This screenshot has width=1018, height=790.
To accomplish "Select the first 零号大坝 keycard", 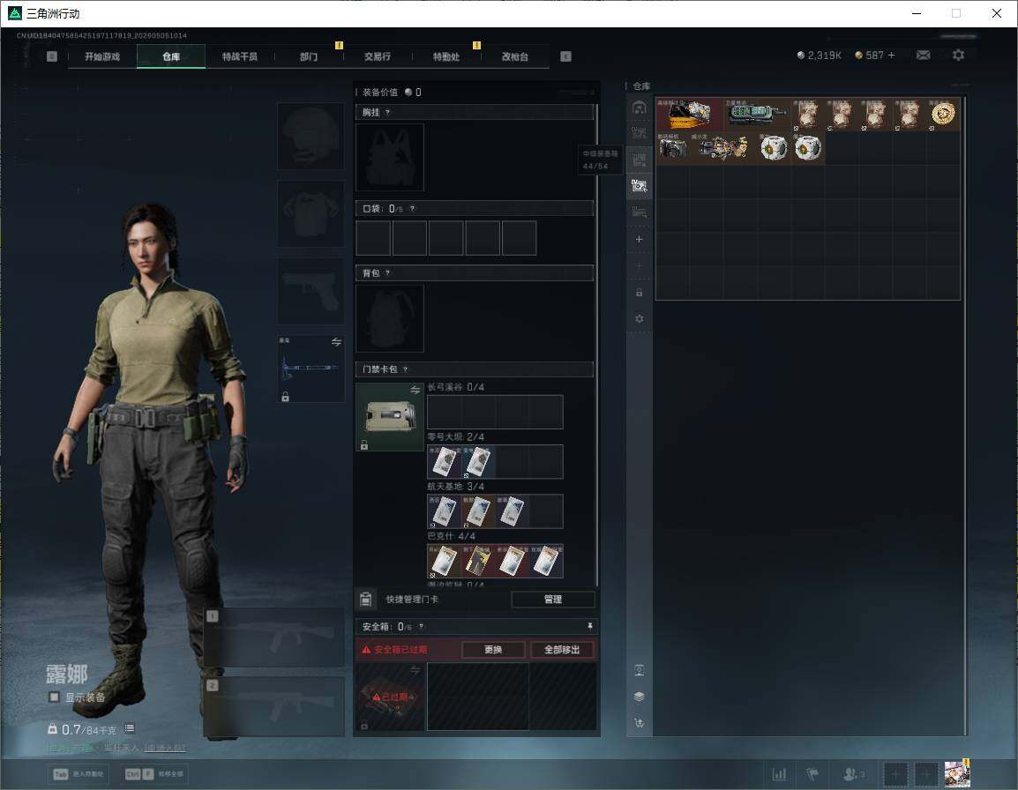I will click(444, 461).
